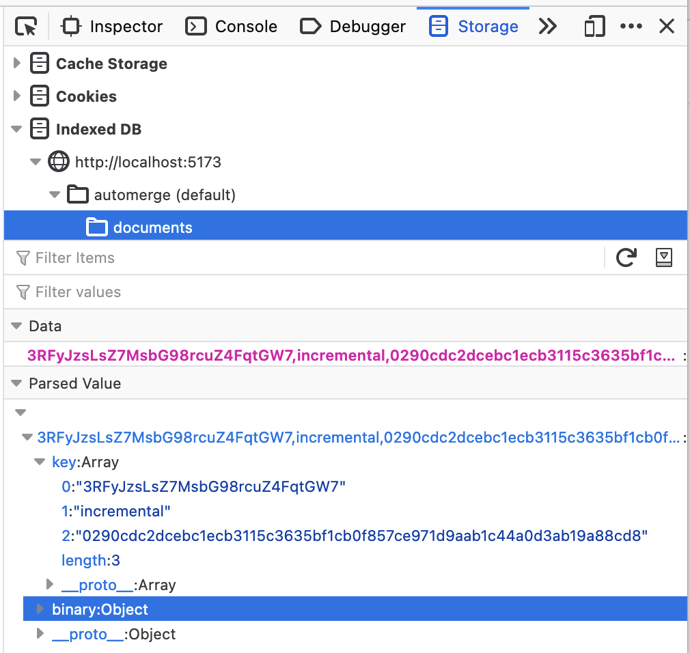Toggle the variables view pane
Viewport: 690px width, 653px height.
click(x=663, y=258)
